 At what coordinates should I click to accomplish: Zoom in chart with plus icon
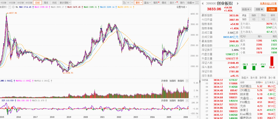(128, 3)
